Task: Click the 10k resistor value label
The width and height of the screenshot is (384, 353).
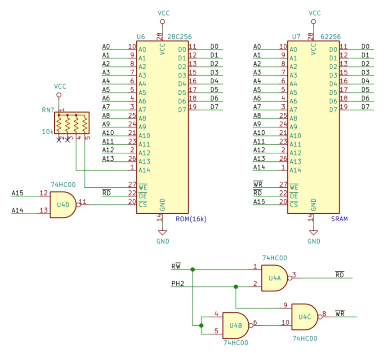Action: point(48,132)
